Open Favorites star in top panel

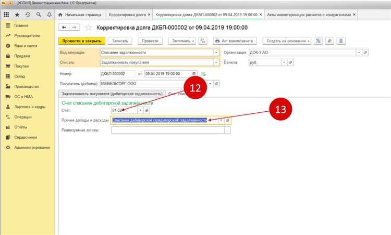pos(17,15)
